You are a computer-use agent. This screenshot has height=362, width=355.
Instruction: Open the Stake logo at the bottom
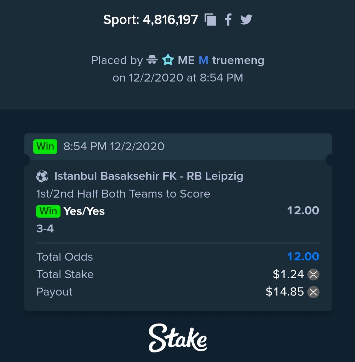tap(177, 338)
